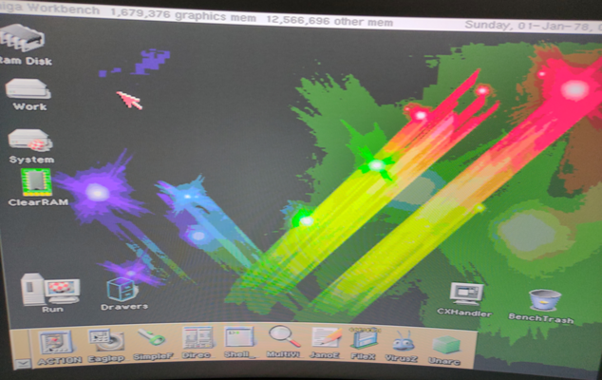Open the System disk icon
This screenshot has height=380, width=602.
point(30,141)
